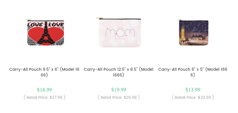Click the gold zipper pull on the London pouch

tap(179, 20)
